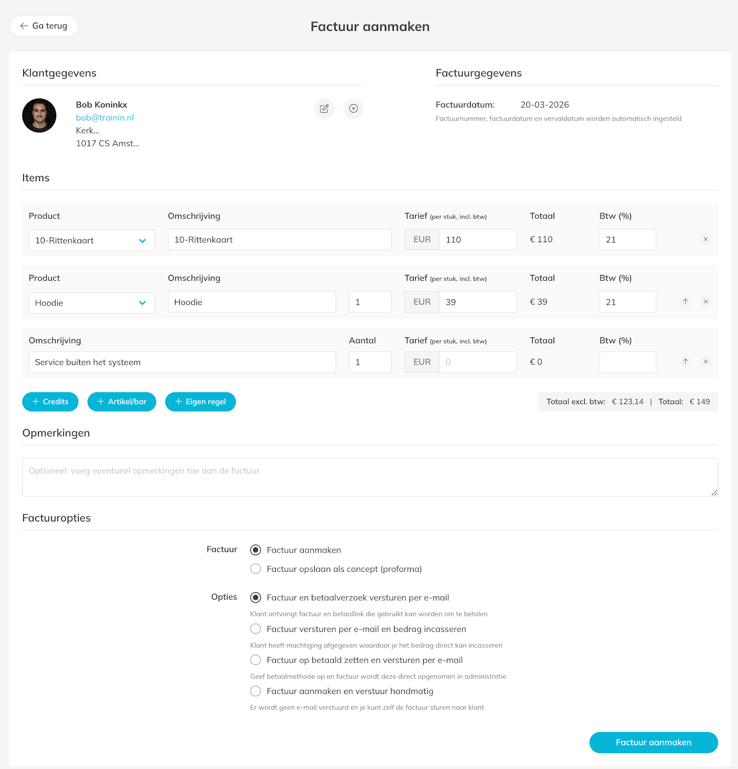Submit with the bottom 'Factuur aanmaken' button

tap(653, 743)
